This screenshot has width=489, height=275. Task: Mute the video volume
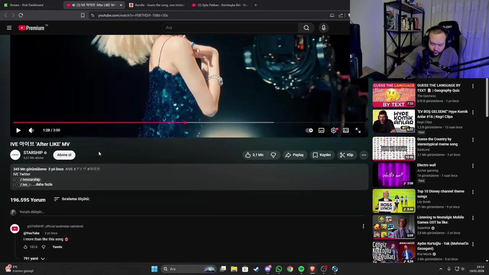pos(31,130)
